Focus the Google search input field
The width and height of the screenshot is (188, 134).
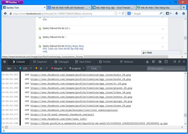pos(146,14)
